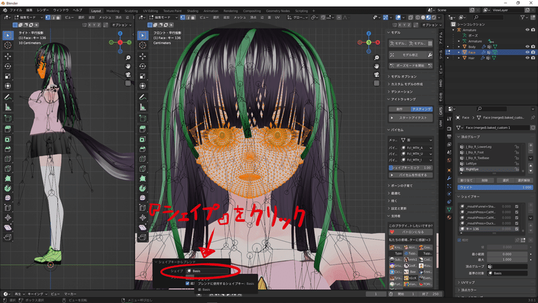This screenshot has width=538, height=303.
Task: Expand Body object tree in outliner
Action: coord(459,46)
